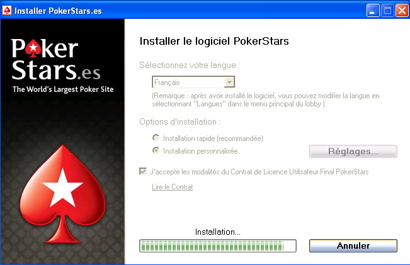
Task: Click the PokerStars.es logo in side panel
Action: coord(56,59)
